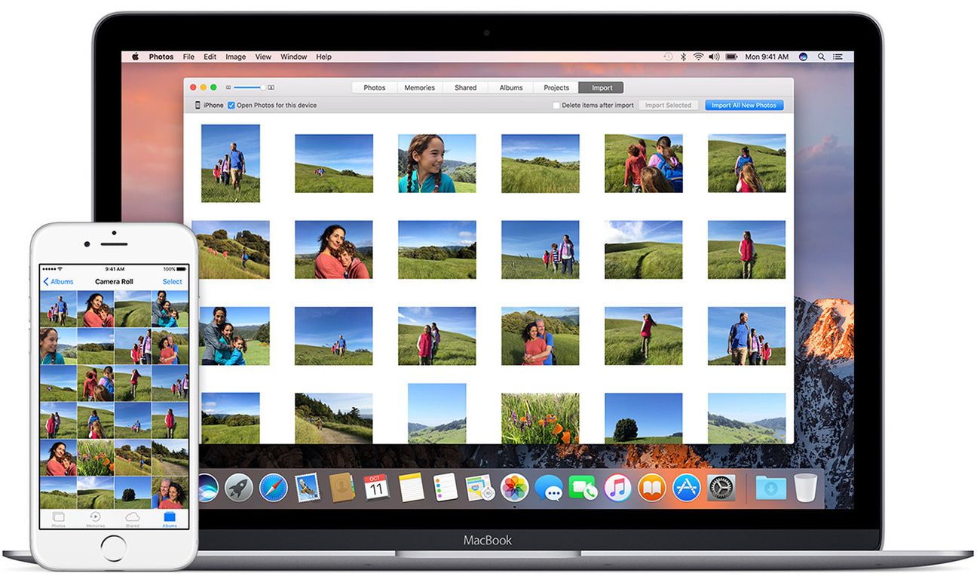
Task: Open the Wi-Fi status menu
Action: point(698,57)
